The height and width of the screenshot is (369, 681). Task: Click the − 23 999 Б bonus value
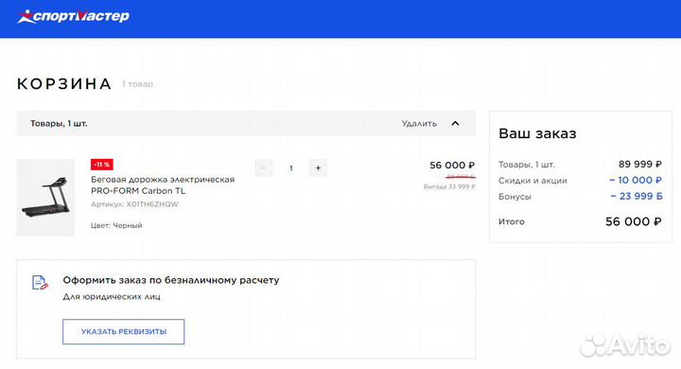pyautogui.click(x=637, y=196)
